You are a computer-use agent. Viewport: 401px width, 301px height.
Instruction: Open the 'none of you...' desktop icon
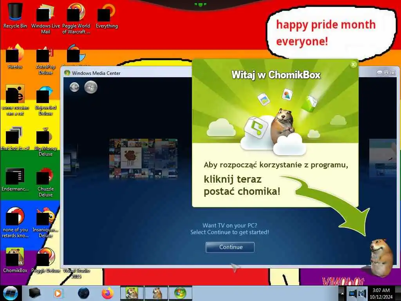(x=15, y=222)
